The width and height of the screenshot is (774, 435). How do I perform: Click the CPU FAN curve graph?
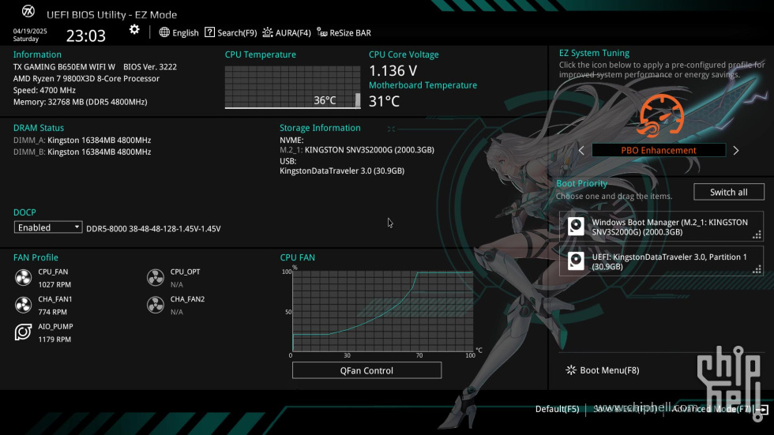(x=382, y=311)
